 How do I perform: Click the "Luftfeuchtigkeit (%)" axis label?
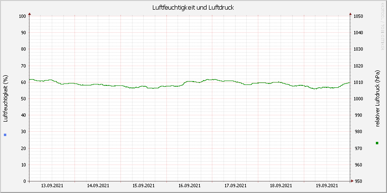click(x=6, y=99)
